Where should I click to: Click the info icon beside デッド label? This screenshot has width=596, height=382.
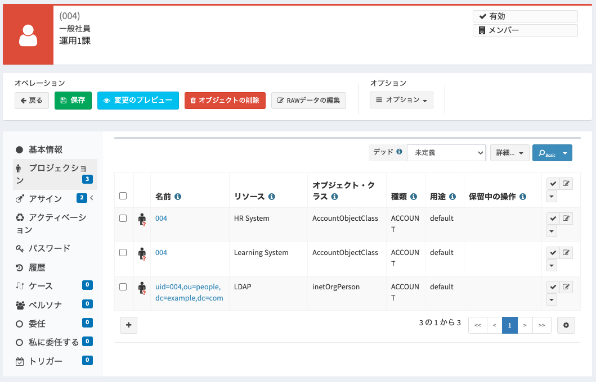click(399, 151)
